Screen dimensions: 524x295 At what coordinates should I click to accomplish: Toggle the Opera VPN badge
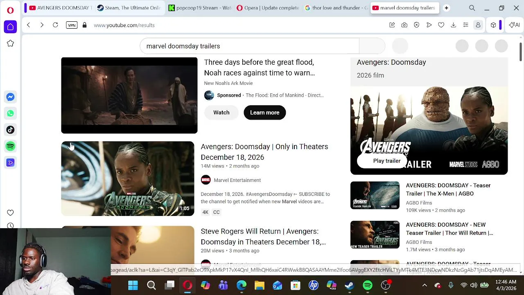pos(72,25)
